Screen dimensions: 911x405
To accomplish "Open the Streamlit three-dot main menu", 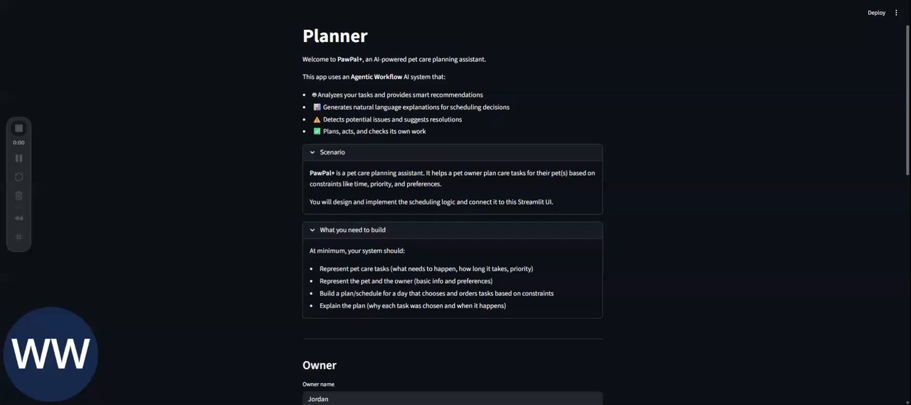I will pos(896,13).
